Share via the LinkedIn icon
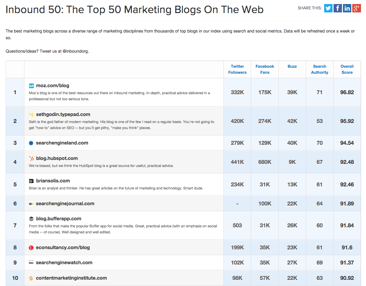Image resolution: width=366 pixels, height=286 pixels. tap(347, 8)
